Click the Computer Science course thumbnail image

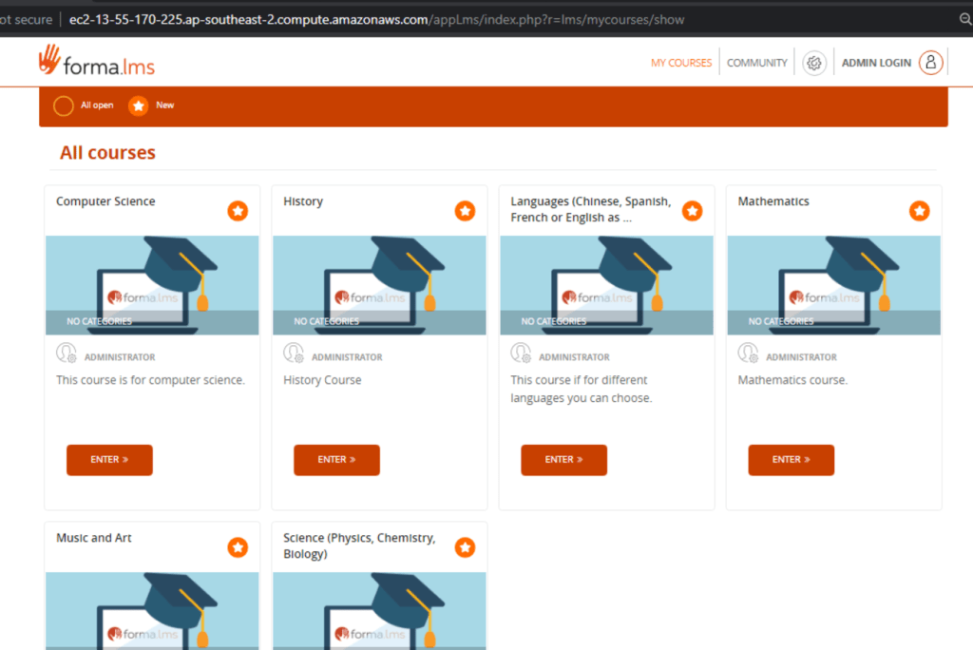point(152,285)
